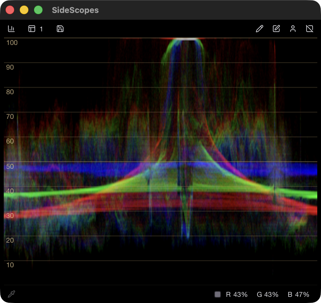Activate the eyedropper color picker
The image size is (321, 303).
(11, 294)
